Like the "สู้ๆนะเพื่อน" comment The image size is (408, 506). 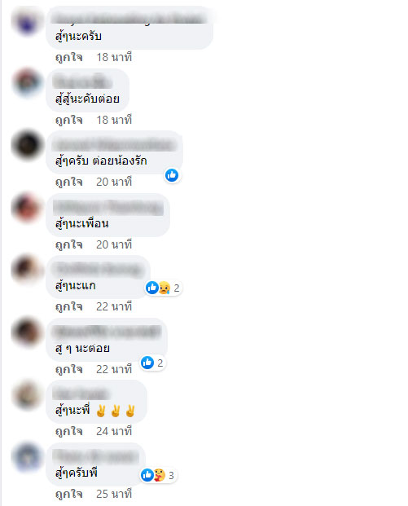point(68,244)
